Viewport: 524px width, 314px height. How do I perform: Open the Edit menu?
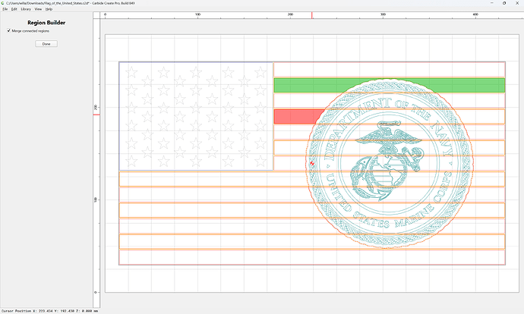click(x=14, y=9)
